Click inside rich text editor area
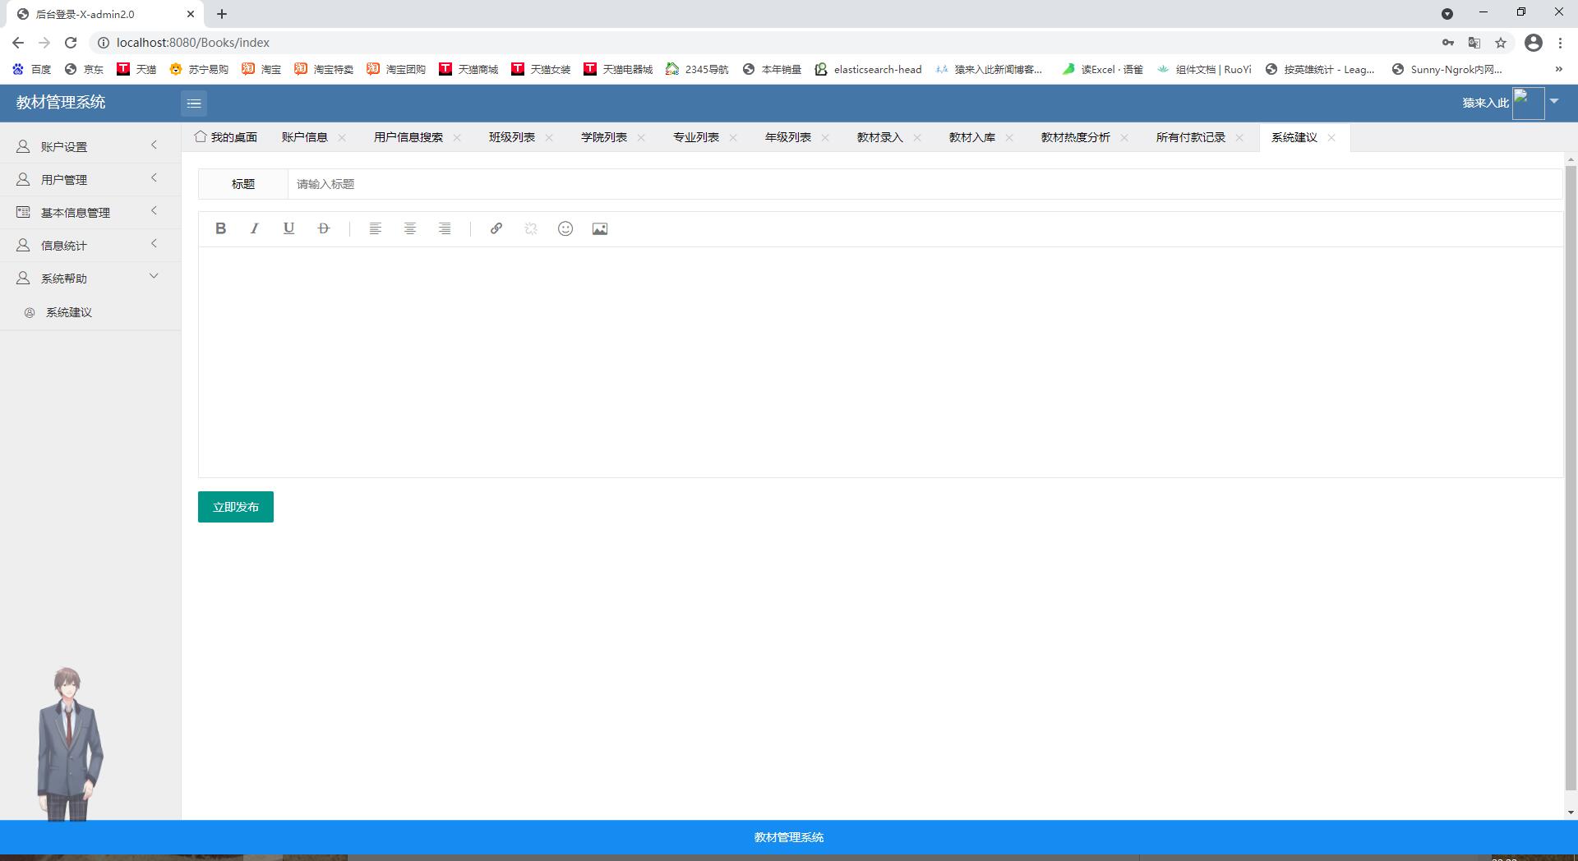1578x861 pixels. 880,361
